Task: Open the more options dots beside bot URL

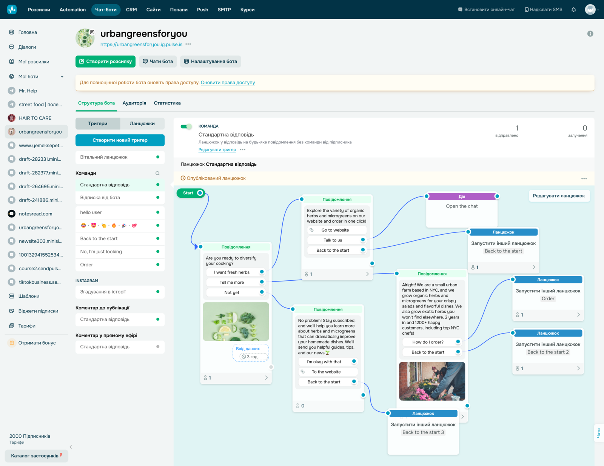Action: tap(188, 44)
